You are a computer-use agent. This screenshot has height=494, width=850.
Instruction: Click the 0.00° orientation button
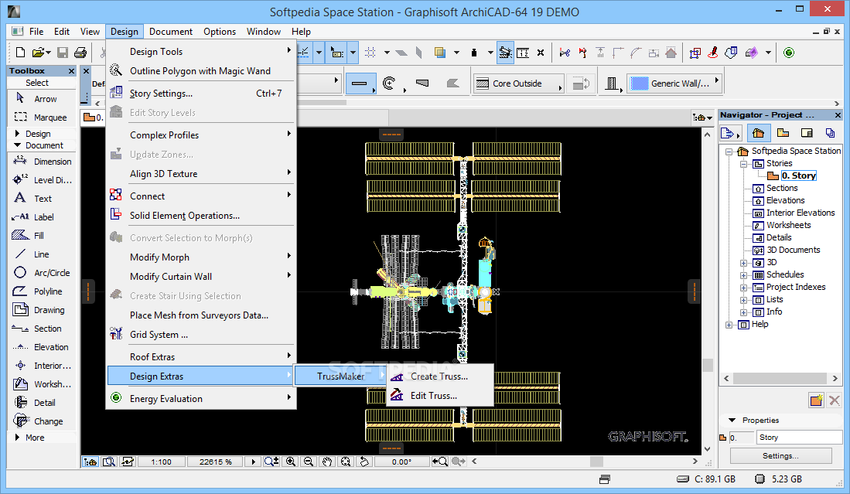[401, 462]
